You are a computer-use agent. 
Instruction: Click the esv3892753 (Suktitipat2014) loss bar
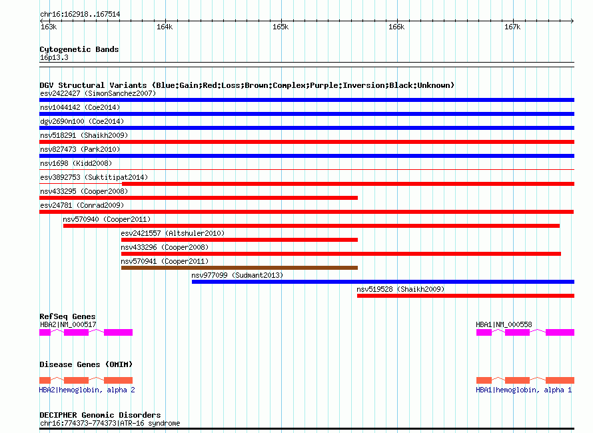coord(306,184)
